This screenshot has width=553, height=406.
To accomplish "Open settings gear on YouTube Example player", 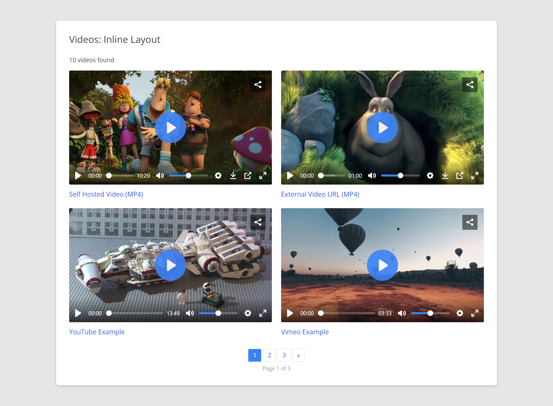I will point(248,313).
